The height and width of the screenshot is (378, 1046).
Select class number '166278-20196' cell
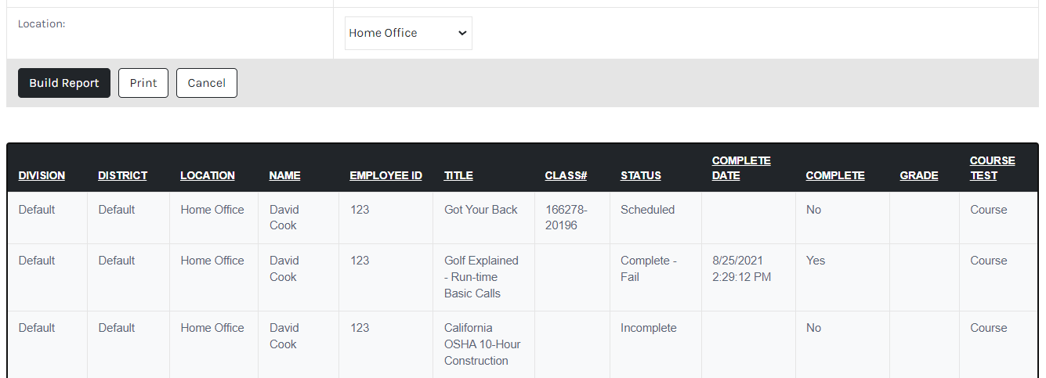[572, 218]
